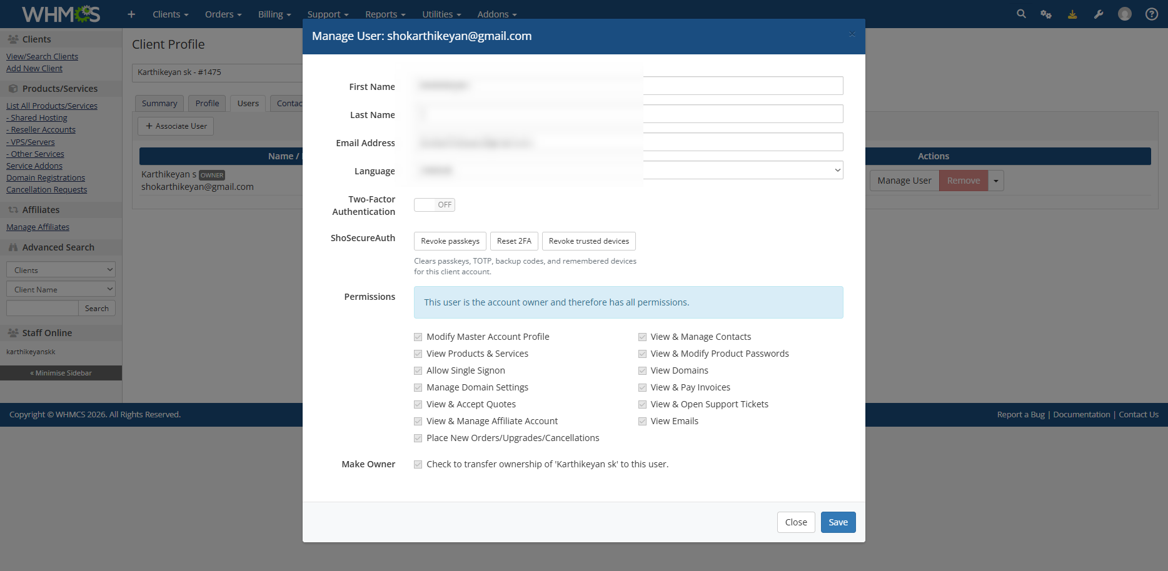Click the WHMCS logo

tap(61, 14)
